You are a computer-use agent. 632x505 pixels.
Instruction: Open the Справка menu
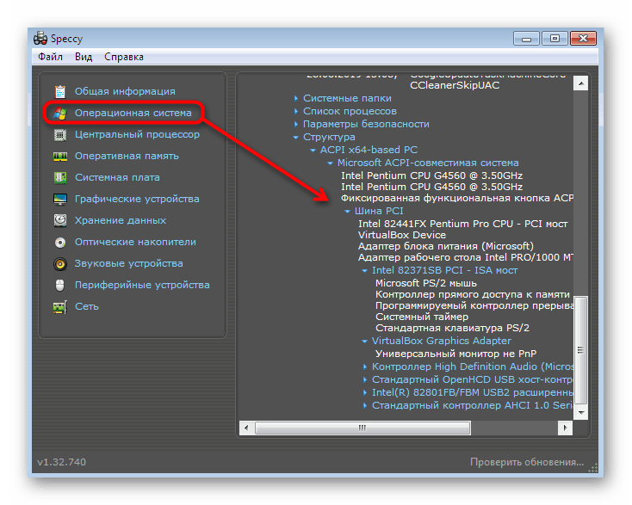point(124,57)
